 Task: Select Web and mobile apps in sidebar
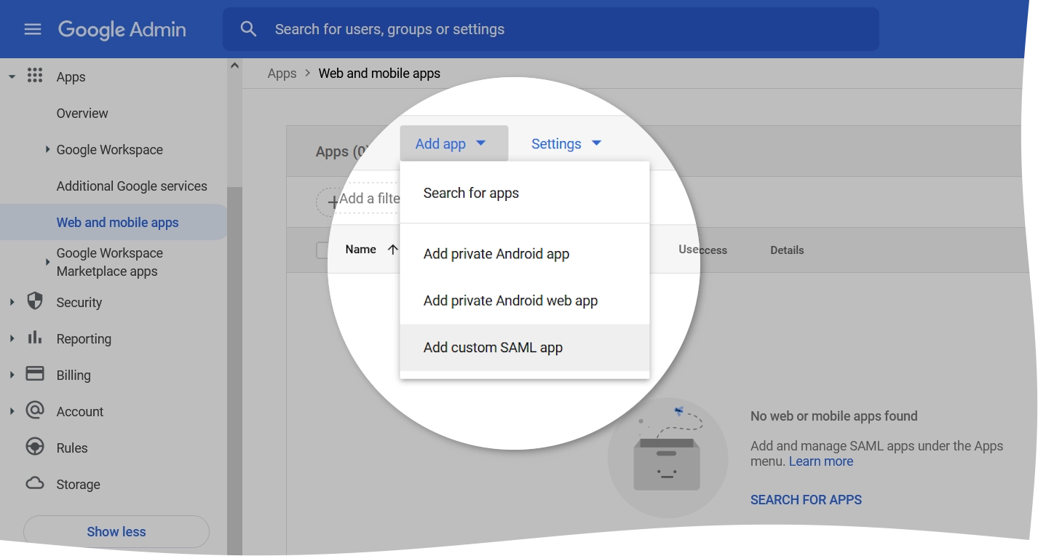114,222
